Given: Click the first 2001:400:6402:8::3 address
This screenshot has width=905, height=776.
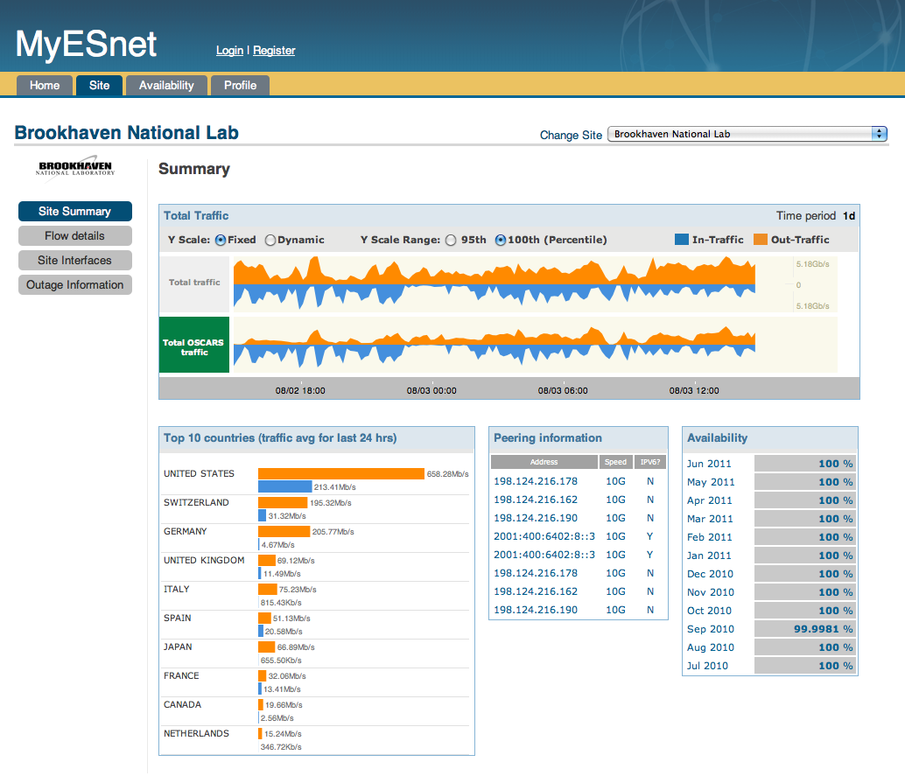Looking at the screenshot, I should (544, 536).
